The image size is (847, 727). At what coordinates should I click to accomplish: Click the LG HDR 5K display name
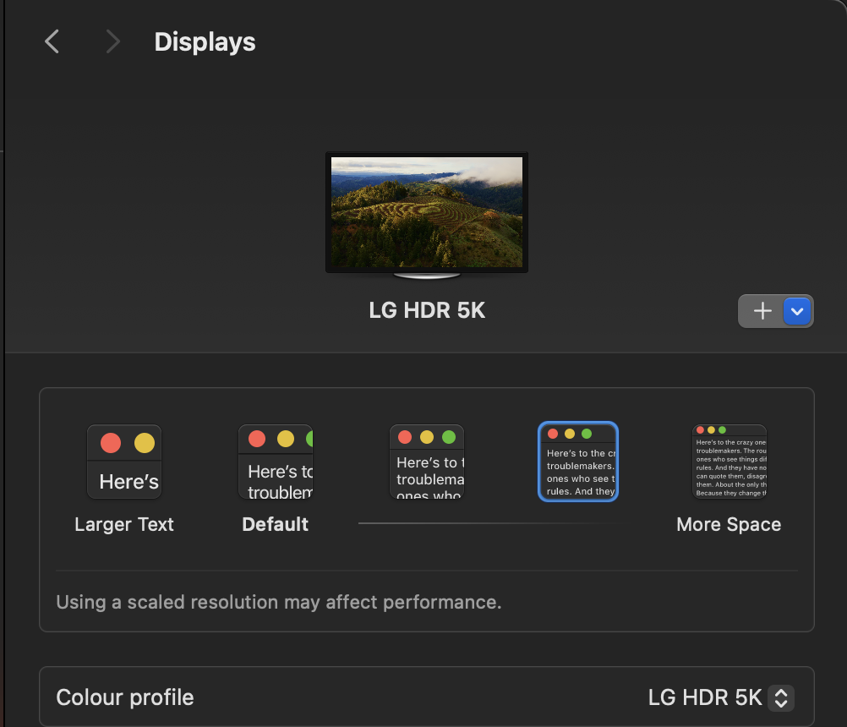(427, 310)
